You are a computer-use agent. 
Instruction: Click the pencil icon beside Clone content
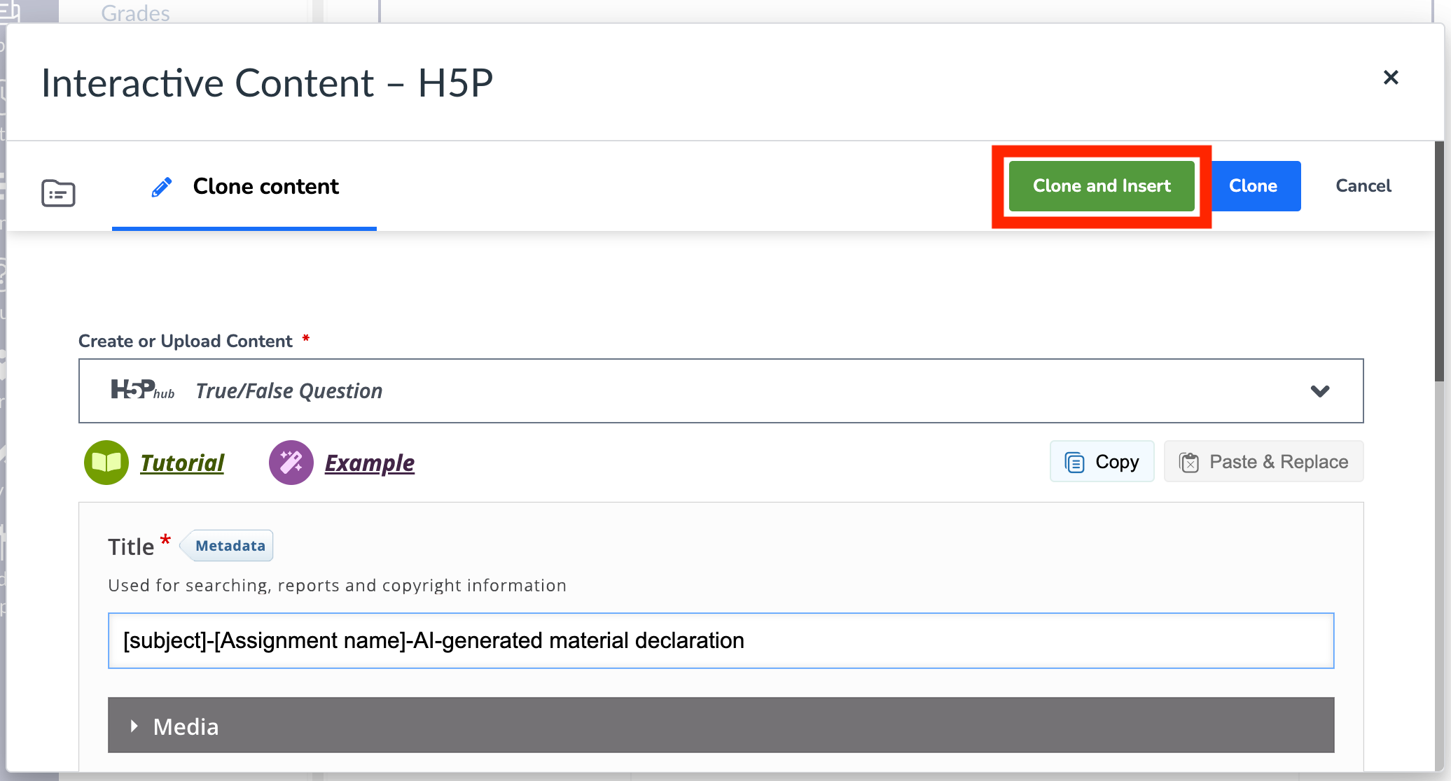point(162,187)
